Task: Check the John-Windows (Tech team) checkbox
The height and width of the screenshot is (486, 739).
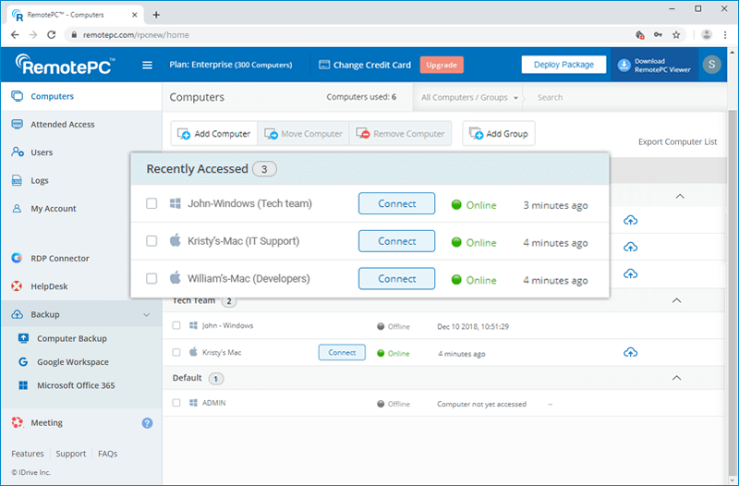Action: pos(151,204)
